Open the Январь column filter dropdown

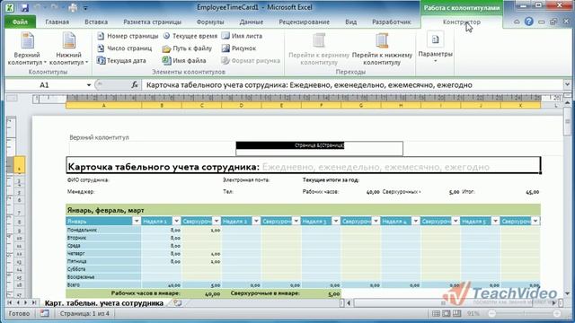coord(136,222)
